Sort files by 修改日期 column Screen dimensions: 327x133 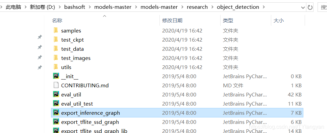point(173,20)
